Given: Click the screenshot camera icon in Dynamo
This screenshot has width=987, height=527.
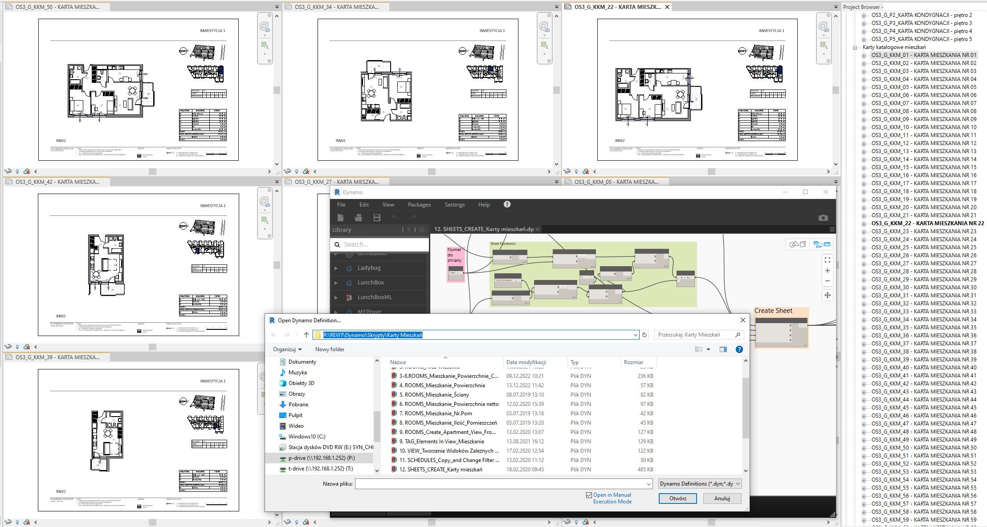Looking at the screenshot, I should coord(823,218).
